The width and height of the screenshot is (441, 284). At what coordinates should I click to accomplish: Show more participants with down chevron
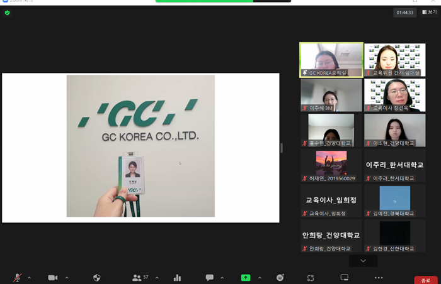363,261
